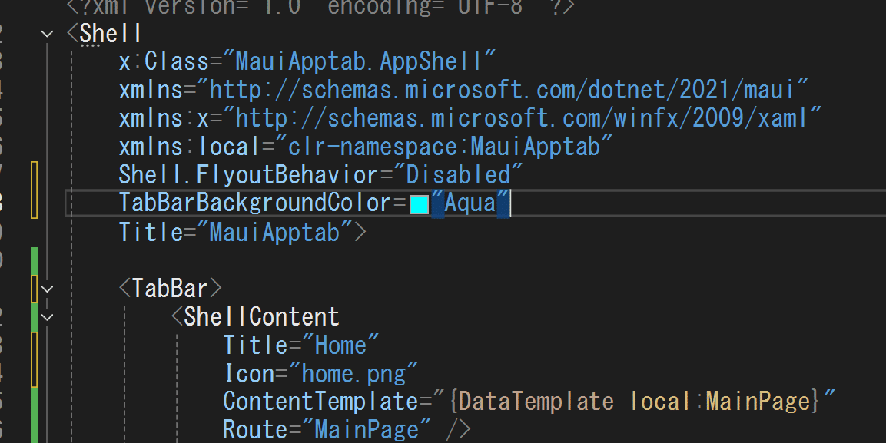Collapse the Shell element fold chevron
This screenshot has height=443, width=886.
(x=48, y=34)
